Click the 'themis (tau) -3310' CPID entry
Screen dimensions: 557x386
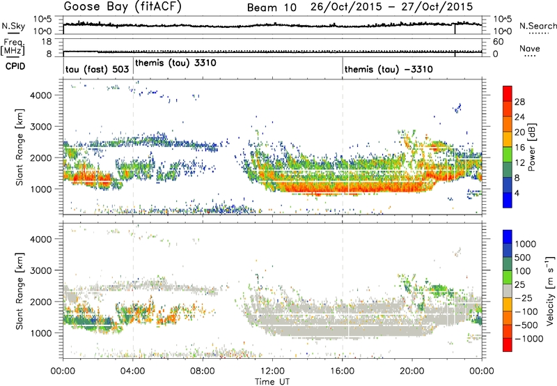pos(389,69)
